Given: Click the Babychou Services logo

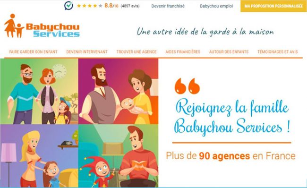Looking at the screenshot, I should point(42,26).
